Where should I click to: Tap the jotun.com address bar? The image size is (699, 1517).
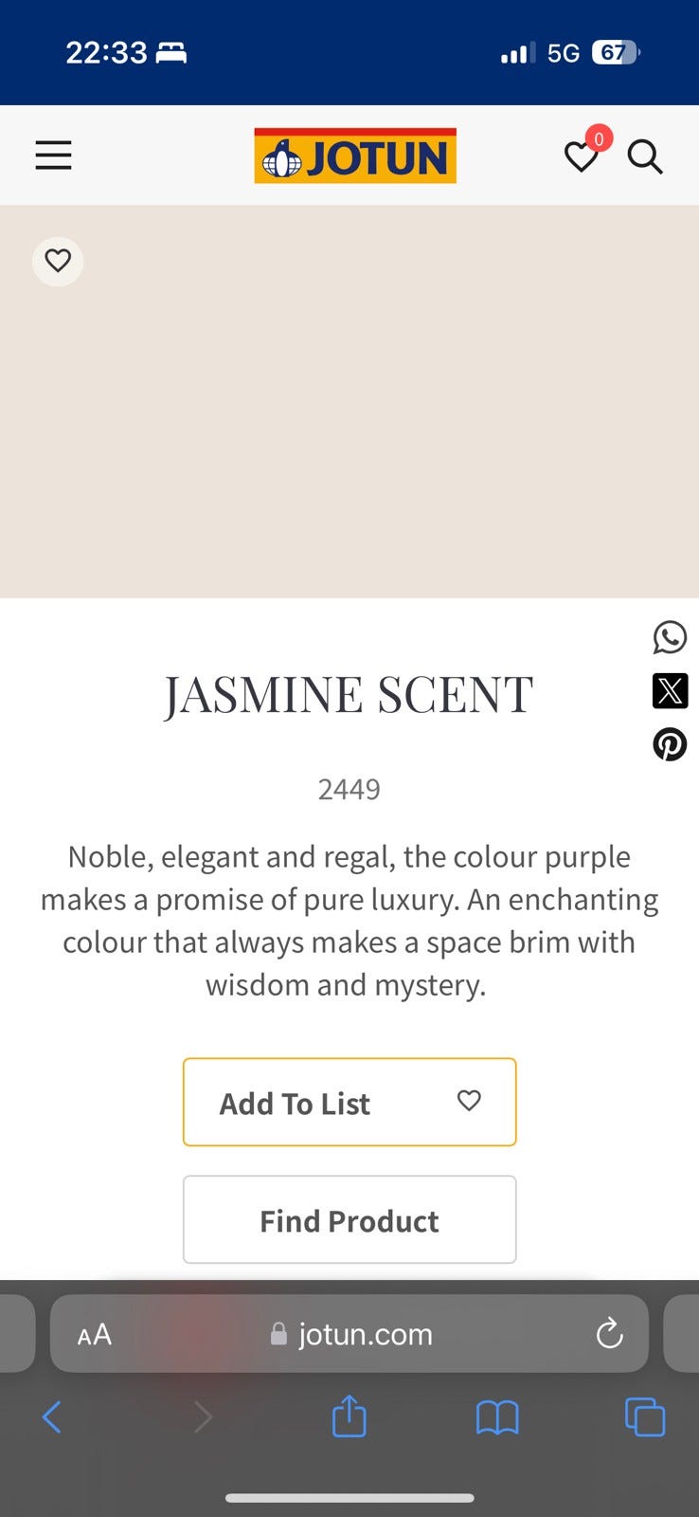pyautogui.click(x=352, y=1335)
